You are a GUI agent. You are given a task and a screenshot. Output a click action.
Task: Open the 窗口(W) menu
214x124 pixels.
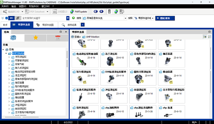coord(45,6)
